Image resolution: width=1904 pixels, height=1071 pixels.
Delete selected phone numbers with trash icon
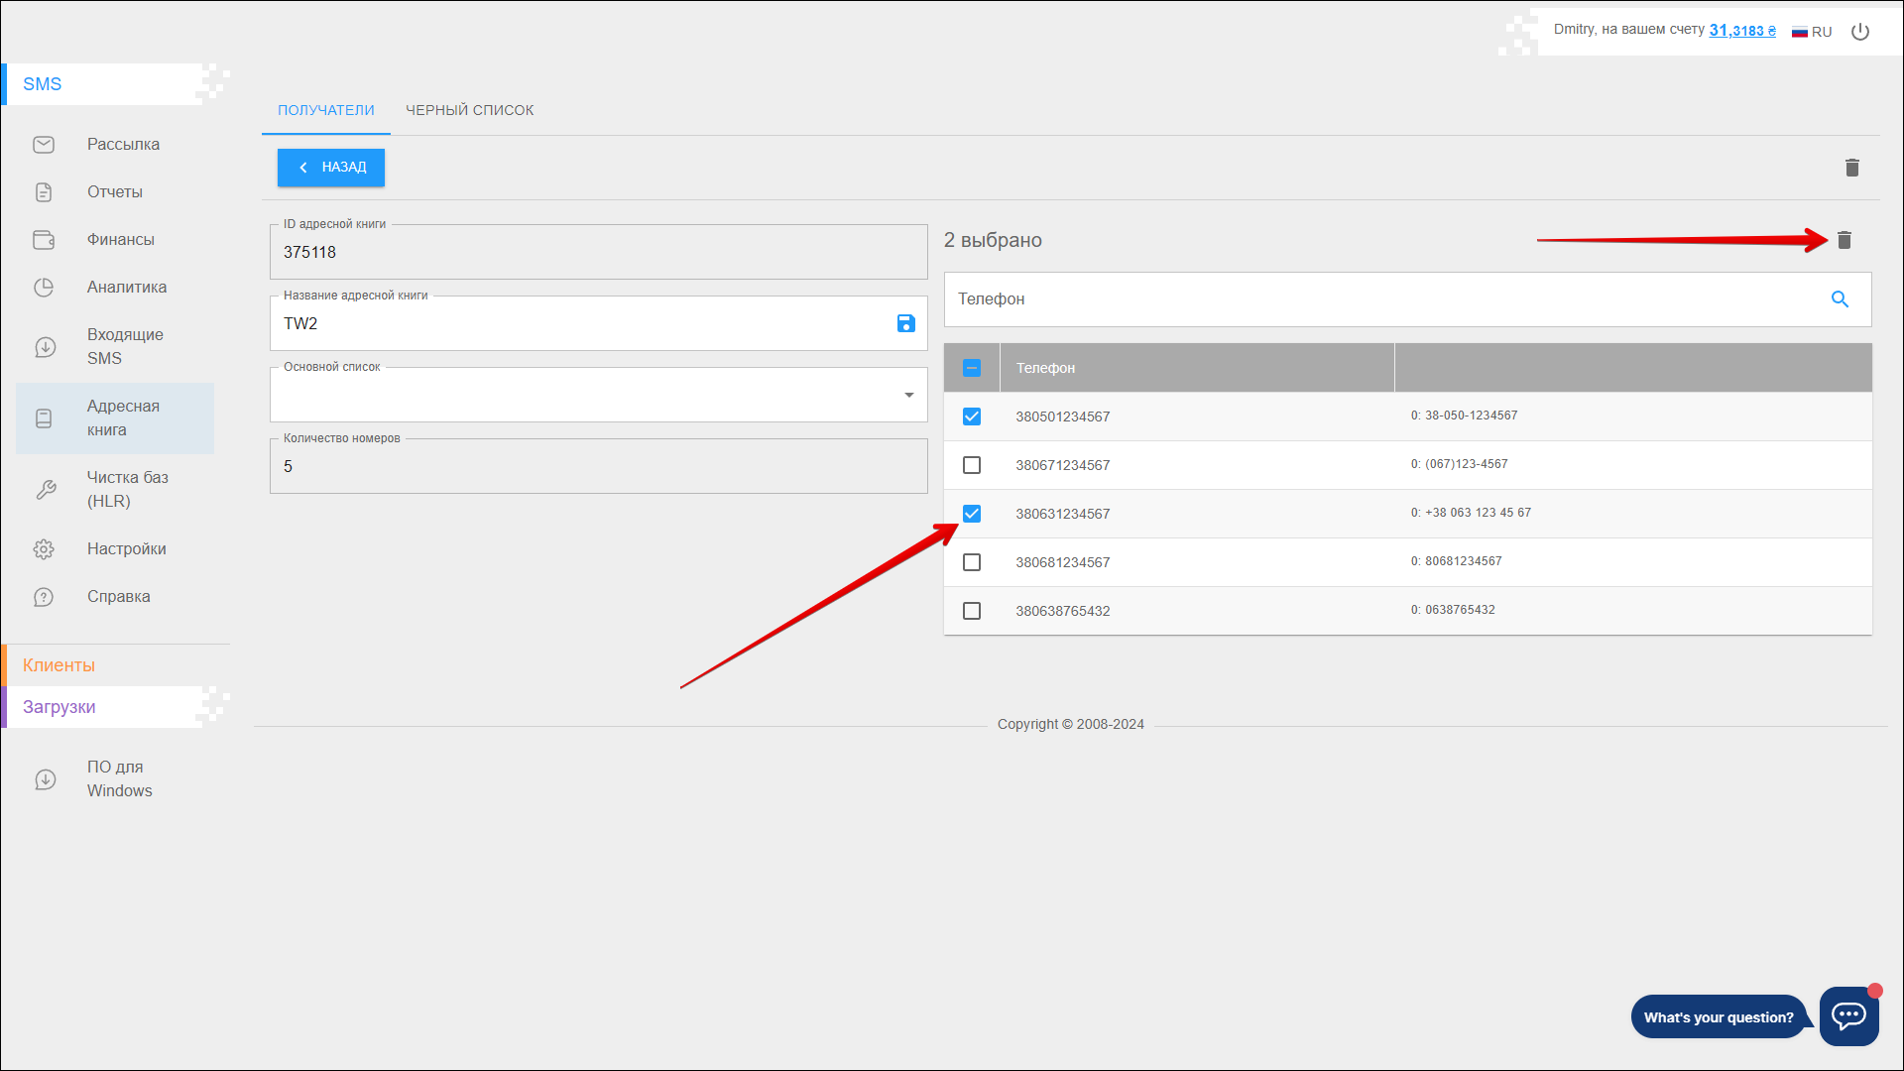coord(1844,240)
